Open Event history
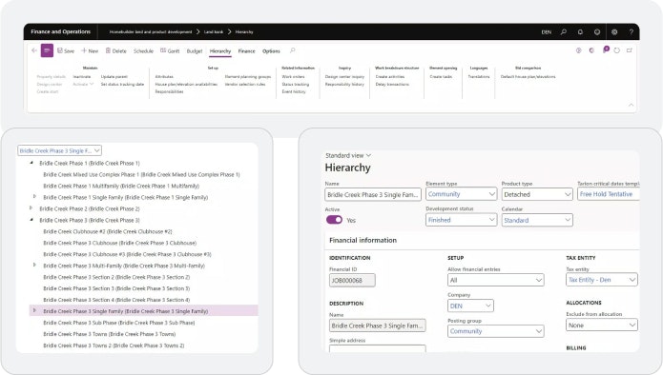The image size is (663, 375). (x=294, y=91)
